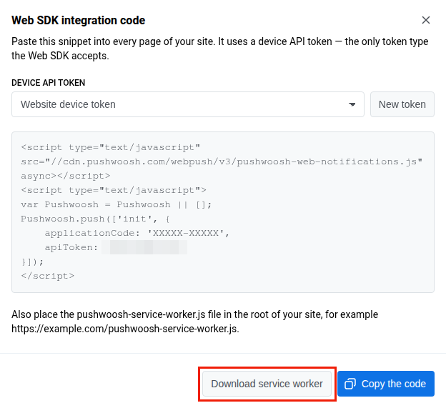Image resolution: width=446 pixels, height=408 pixels.
Task: Click the New token button
Action: (x=402, y=104)
